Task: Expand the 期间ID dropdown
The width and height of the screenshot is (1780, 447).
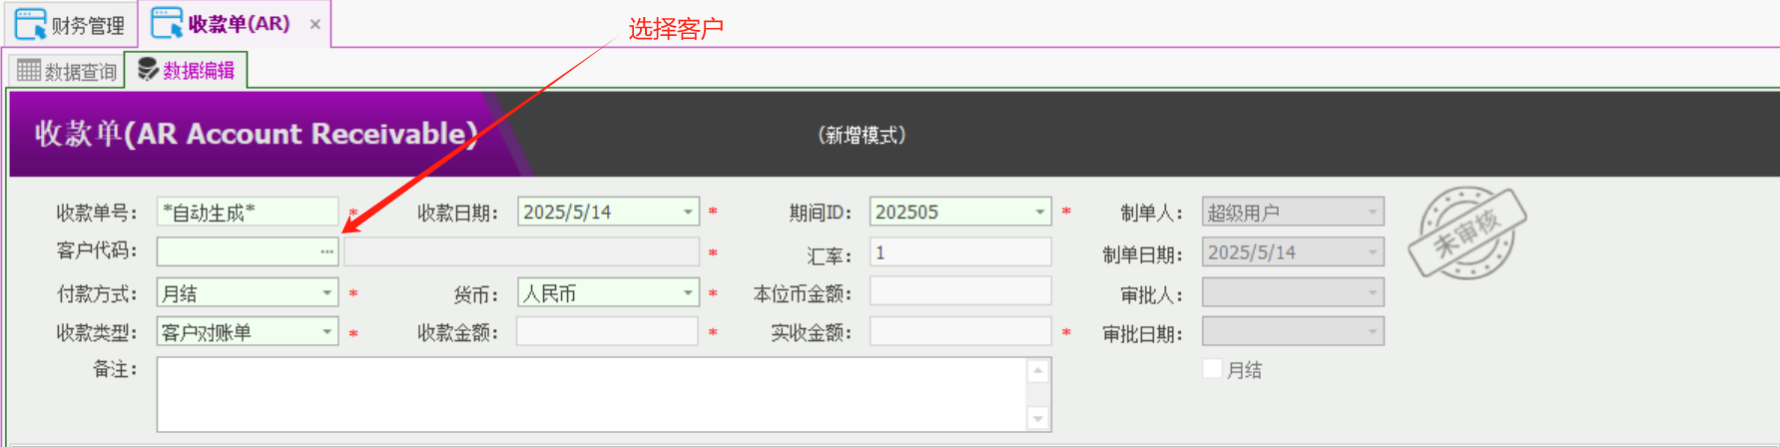Action: point(1040,212)
